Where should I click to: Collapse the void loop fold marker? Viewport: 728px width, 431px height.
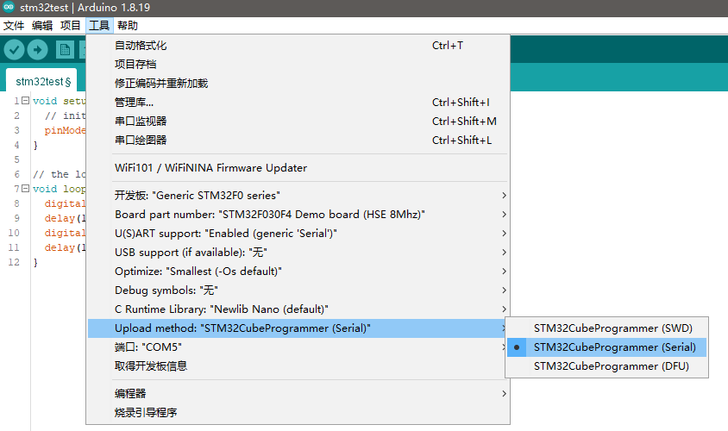(26, 189)
